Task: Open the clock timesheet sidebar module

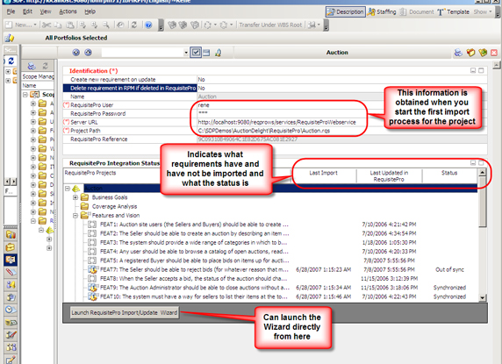Action: [x=11, y=310]
